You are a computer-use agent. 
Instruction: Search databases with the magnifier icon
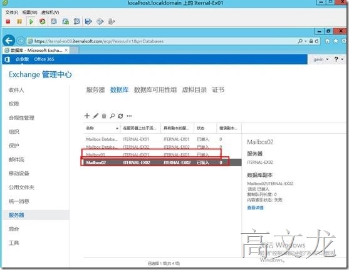[x=112, y=116]
